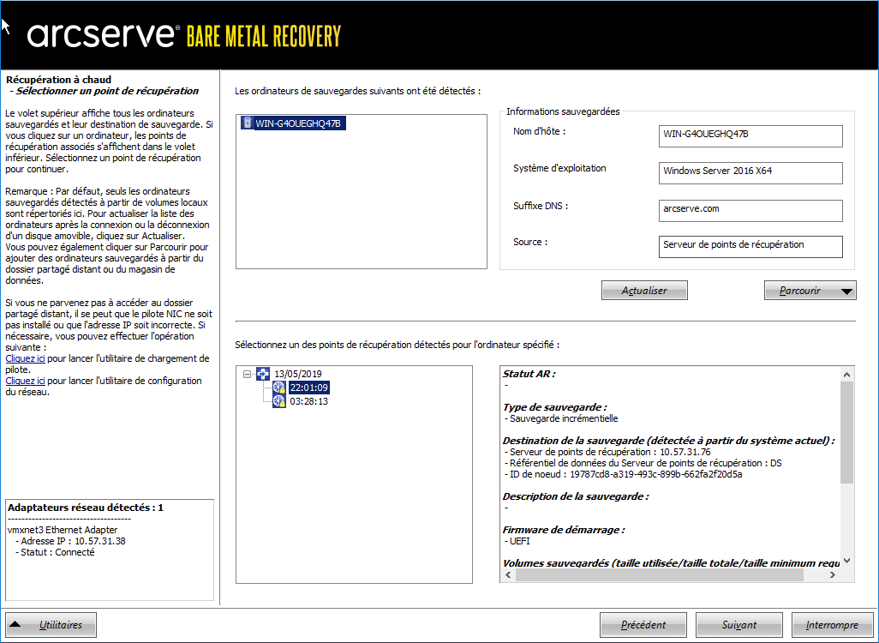Click the Suffixe DNS field

coord(750,210)
